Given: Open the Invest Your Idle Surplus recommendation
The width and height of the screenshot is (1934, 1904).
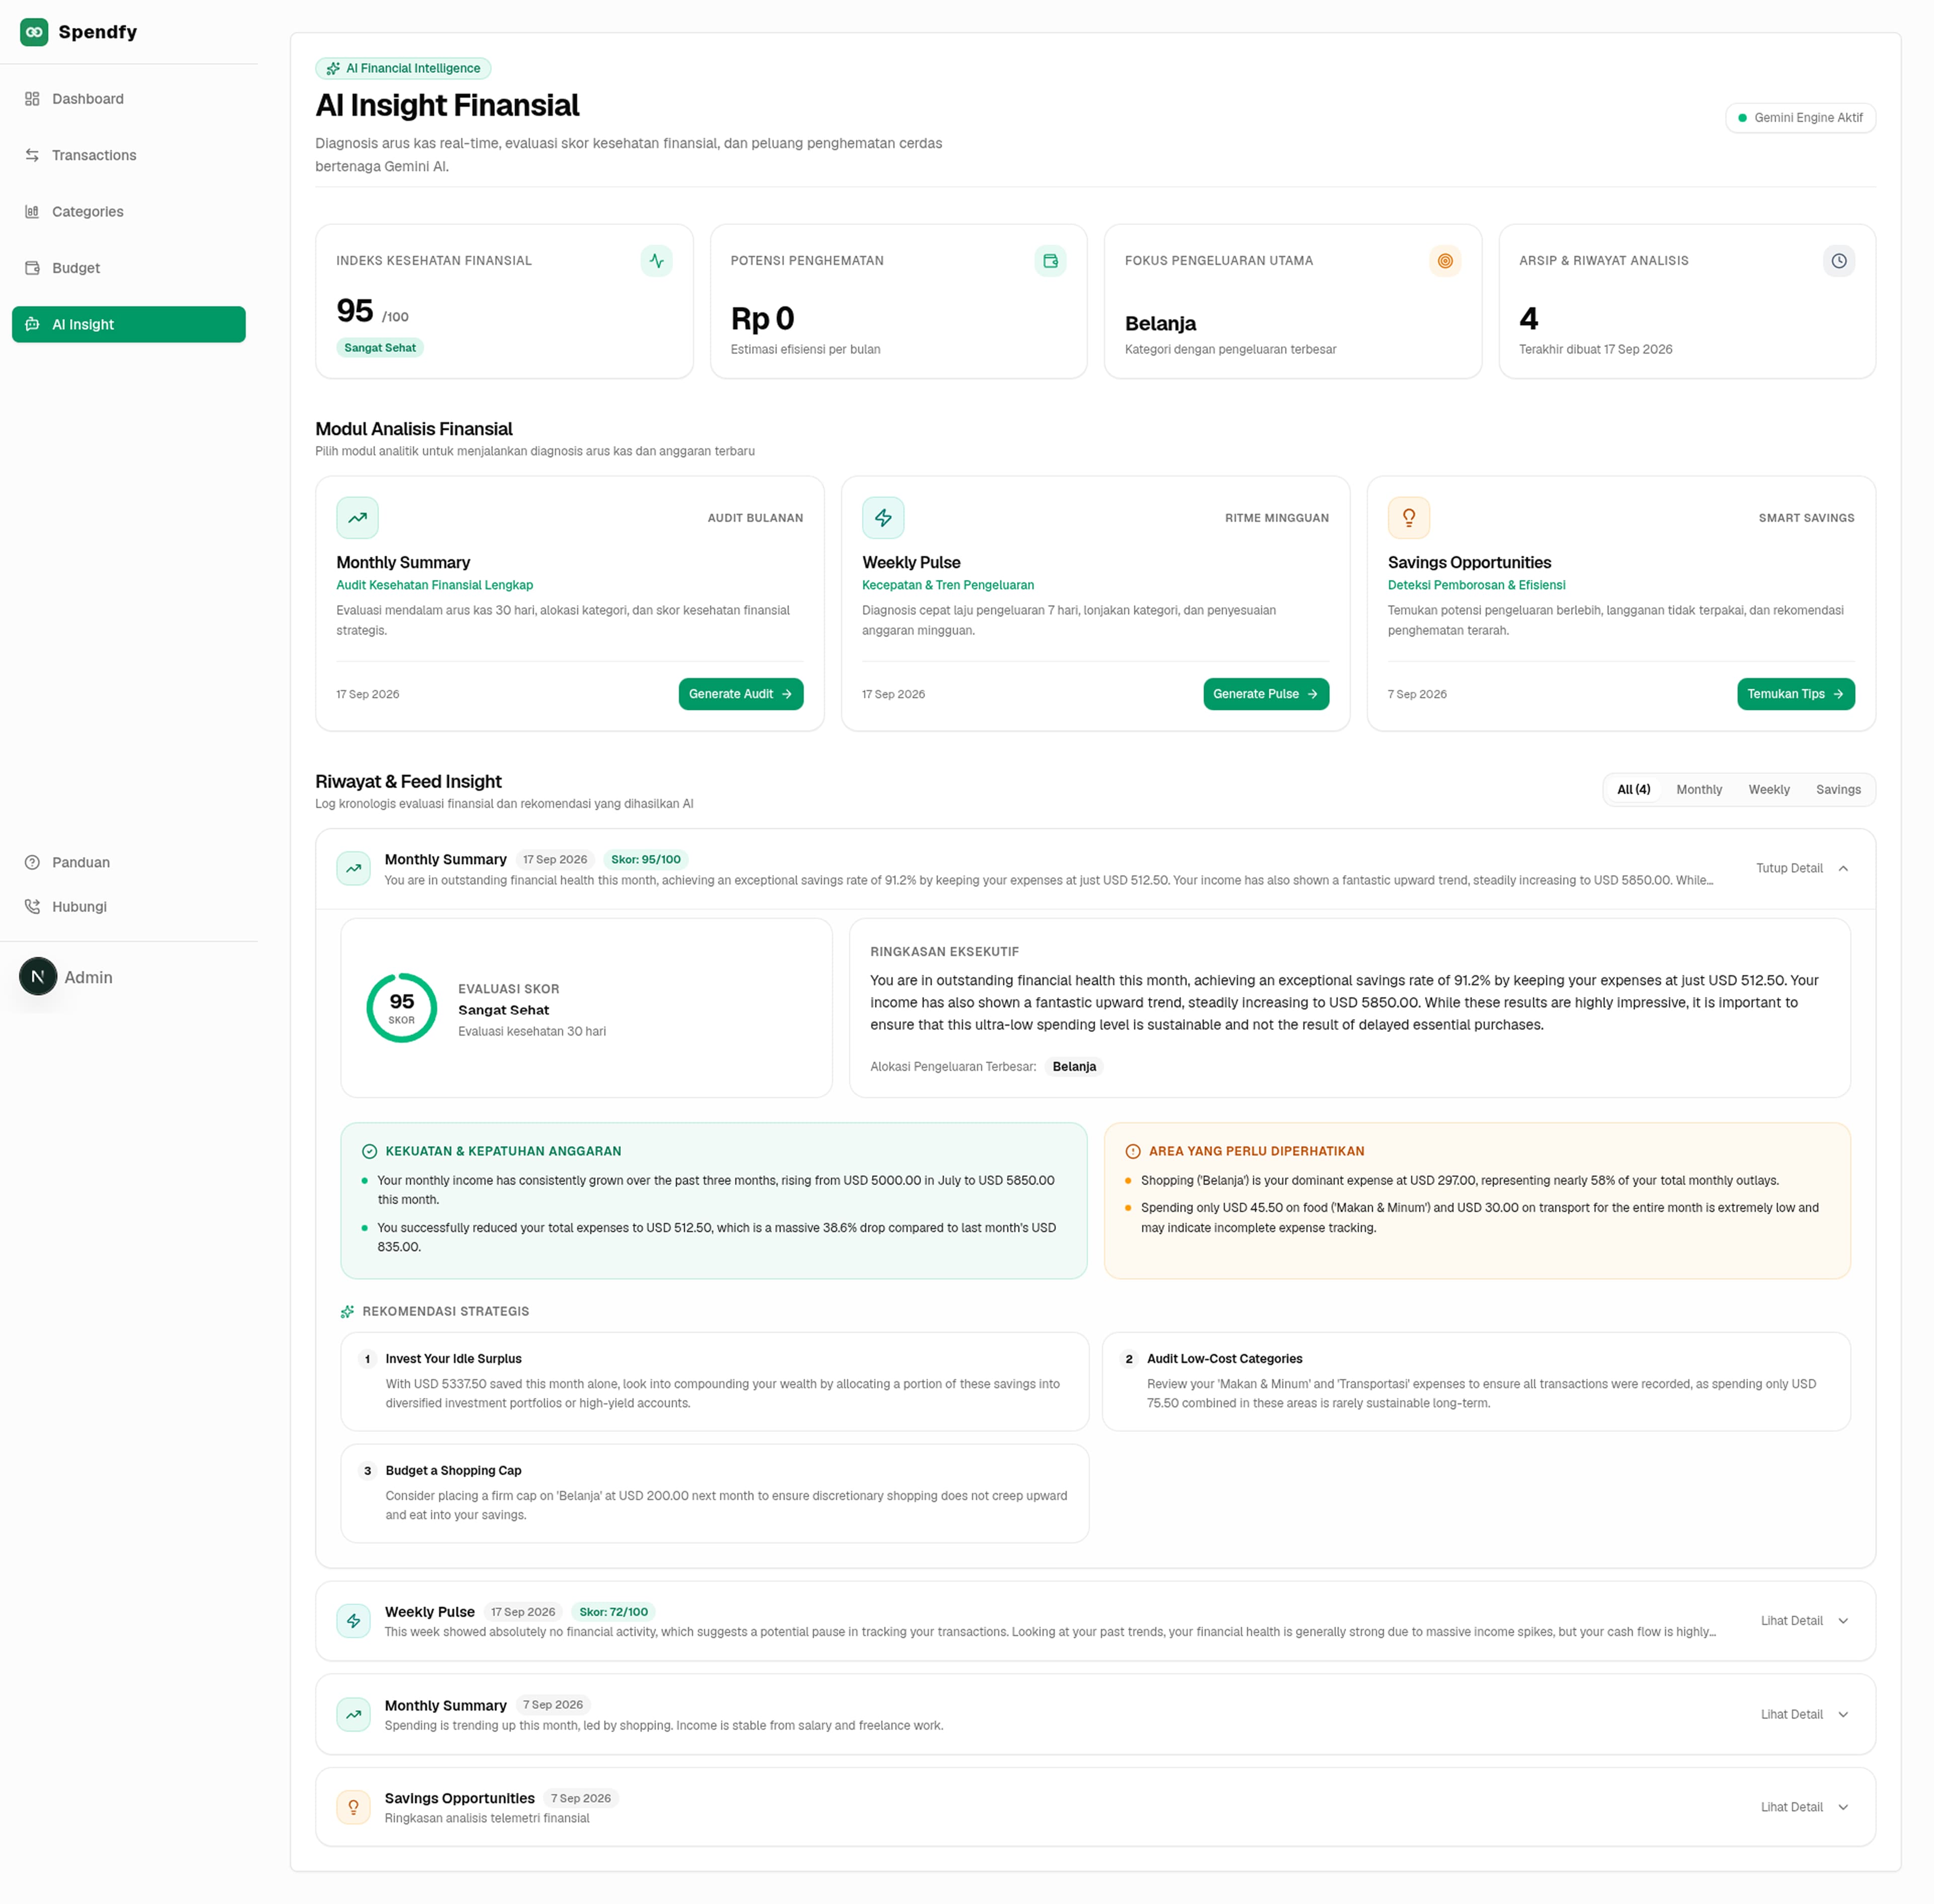Looking at the screenshot, I should 714,1382.
